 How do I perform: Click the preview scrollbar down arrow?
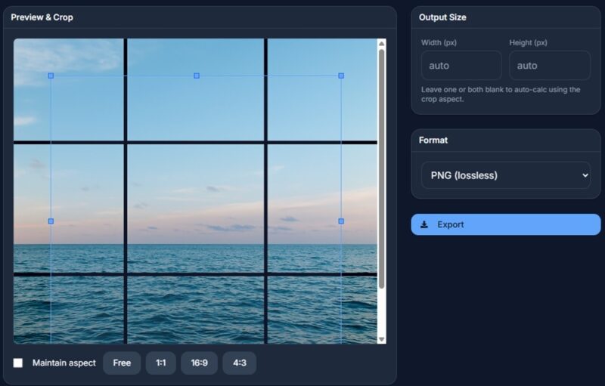click(x=382, y=339)
